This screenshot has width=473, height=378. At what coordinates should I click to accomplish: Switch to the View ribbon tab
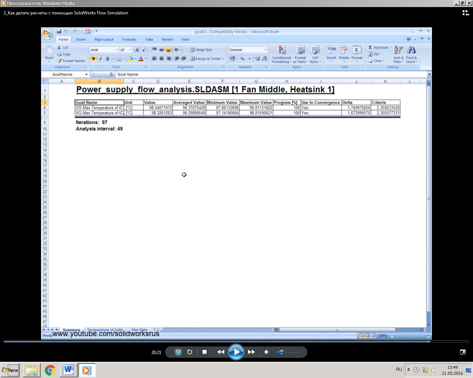185,39
